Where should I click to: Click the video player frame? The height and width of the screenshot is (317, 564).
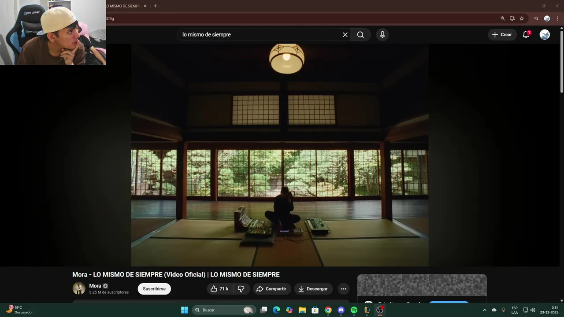click(x=280, y=155)
